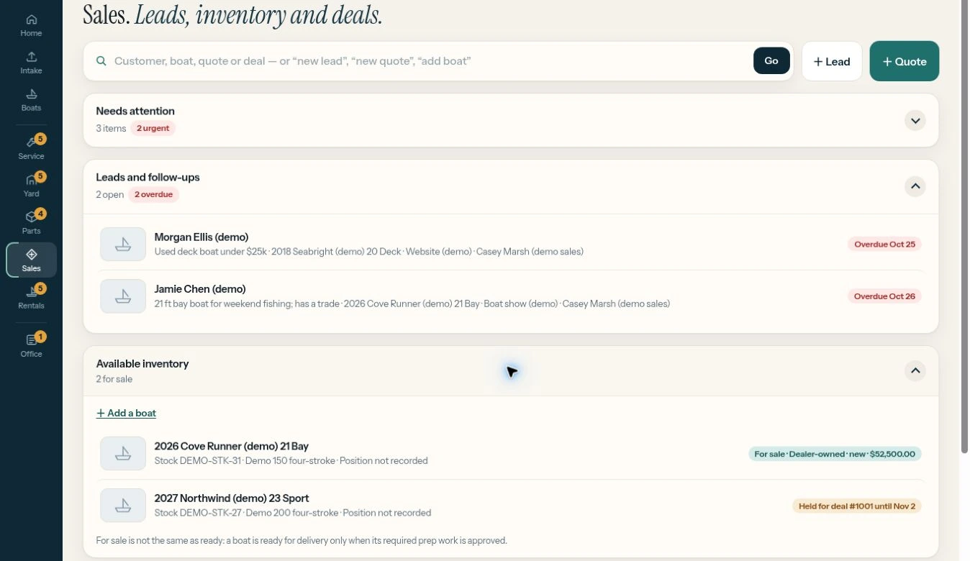The width and height of the screenshot is (970, 561).
Task: Create a new quote with + Quote
Action: tap(904, 61)
